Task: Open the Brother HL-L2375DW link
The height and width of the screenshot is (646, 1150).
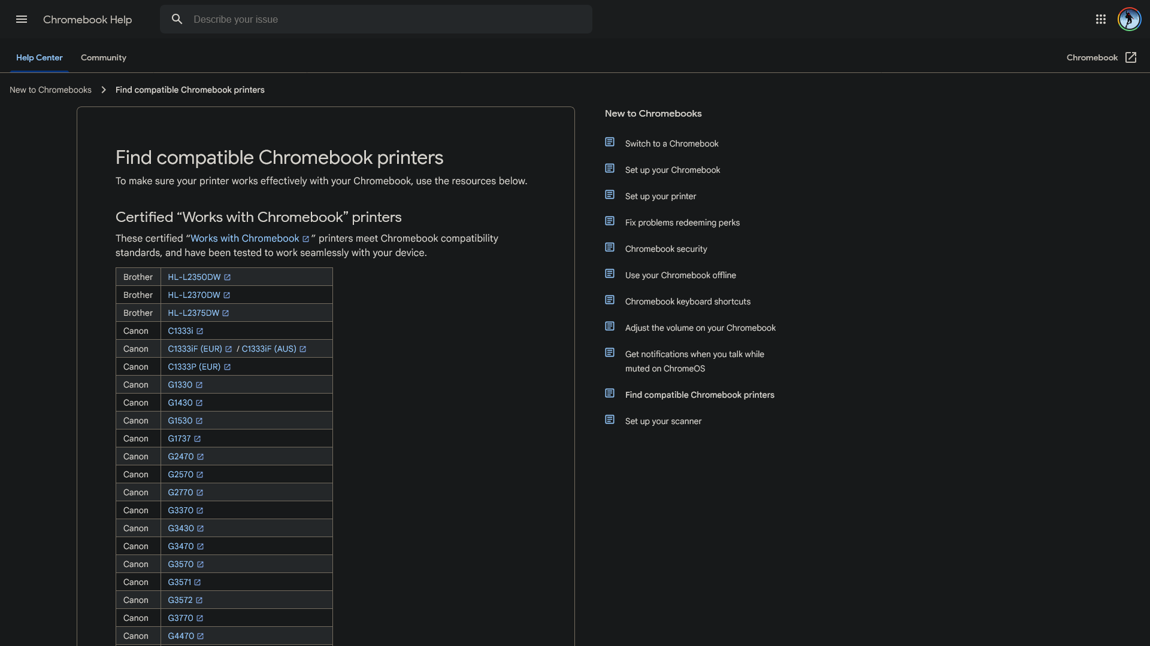Action: (193, 313)
